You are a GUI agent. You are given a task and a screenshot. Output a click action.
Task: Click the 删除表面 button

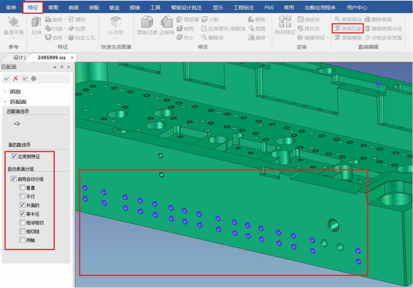[378, 20]
